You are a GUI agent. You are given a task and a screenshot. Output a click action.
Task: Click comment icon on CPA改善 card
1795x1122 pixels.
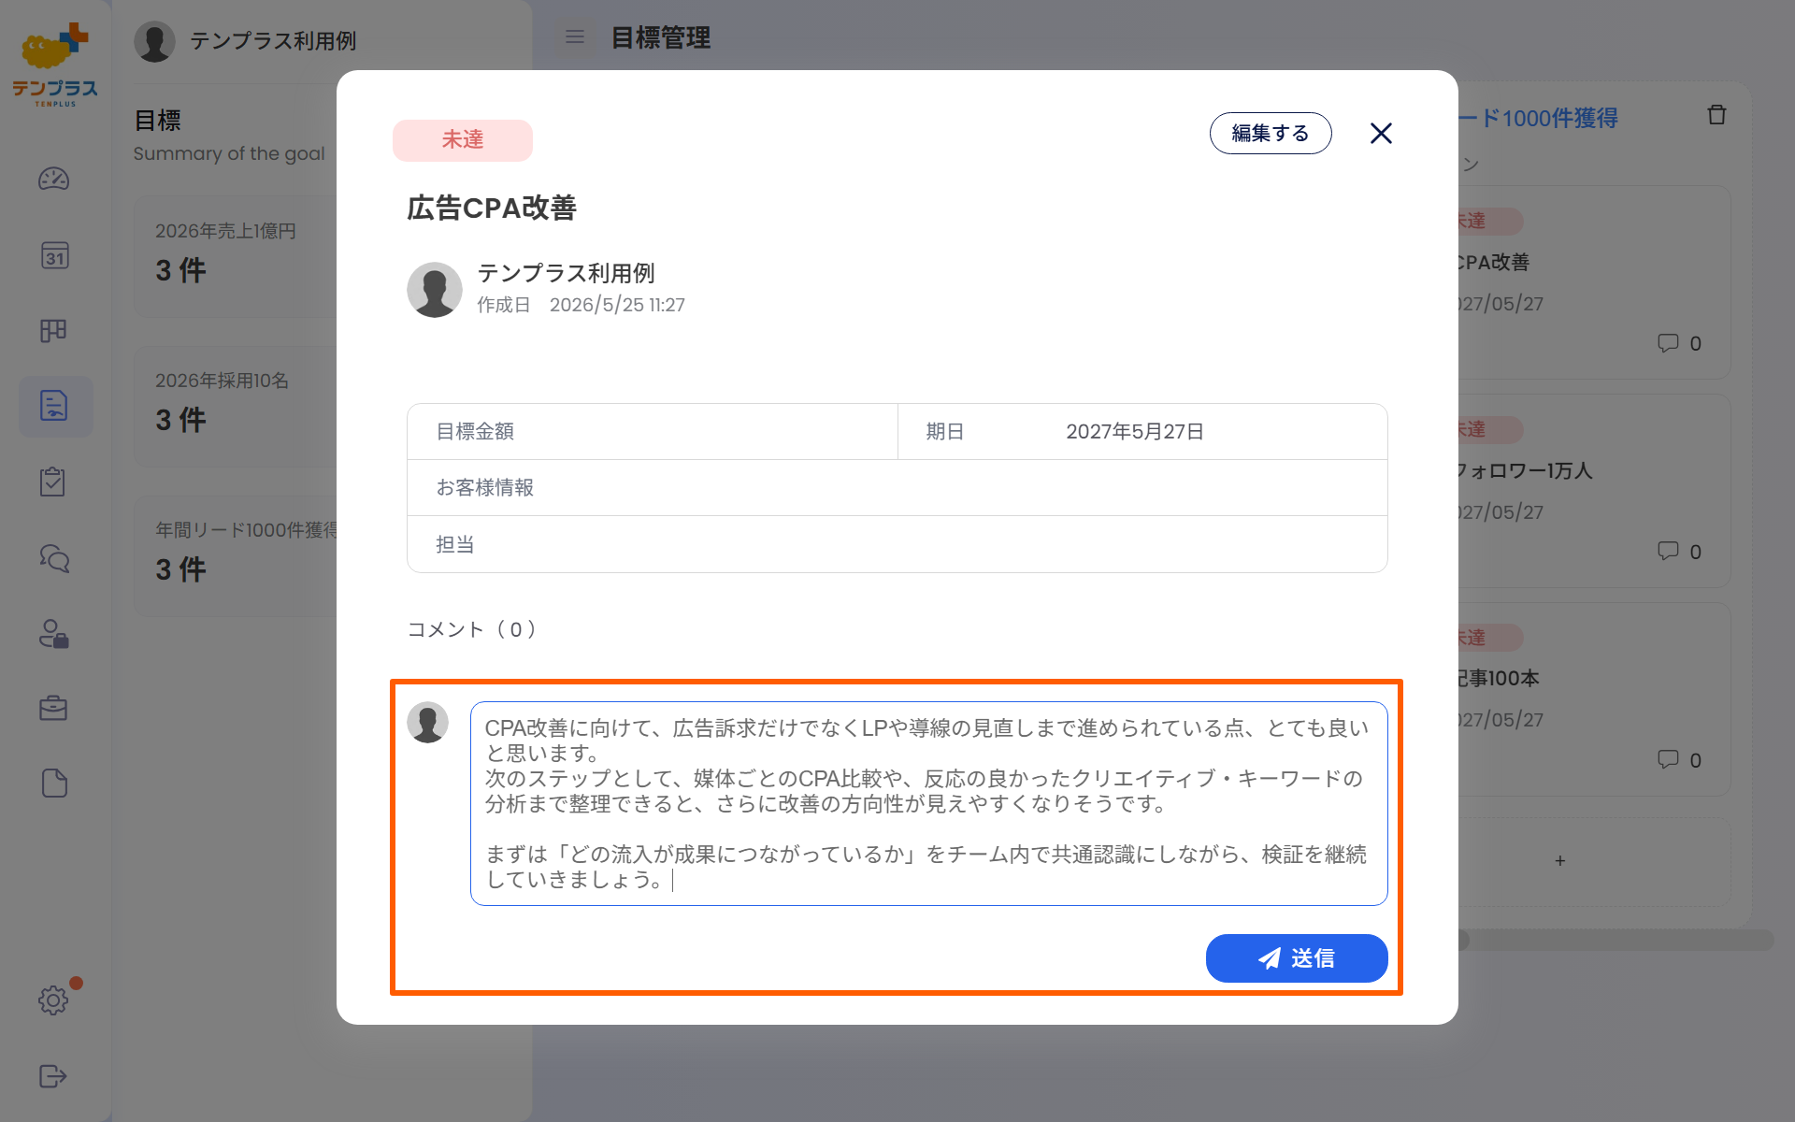click(x=1668, y=343)
